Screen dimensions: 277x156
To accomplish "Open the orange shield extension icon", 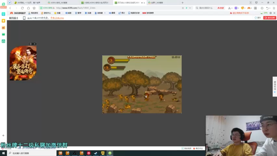I will click(242, 8).
